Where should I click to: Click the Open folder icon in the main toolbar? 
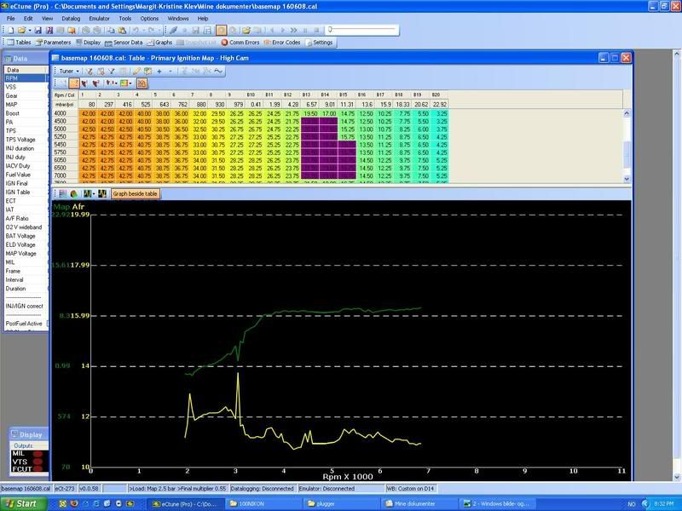coord(21,30)
